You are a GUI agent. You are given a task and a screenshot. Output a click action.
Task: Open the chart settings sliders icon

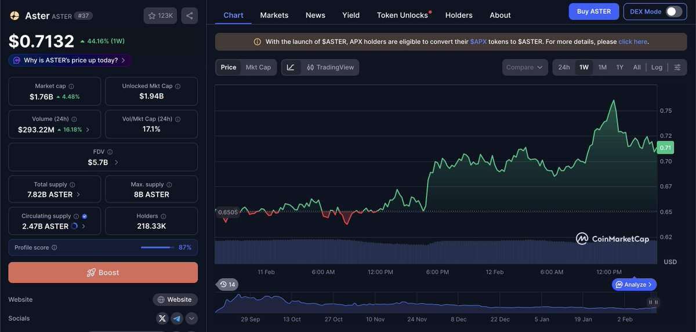pyautogui.click(x=677, y=67)
